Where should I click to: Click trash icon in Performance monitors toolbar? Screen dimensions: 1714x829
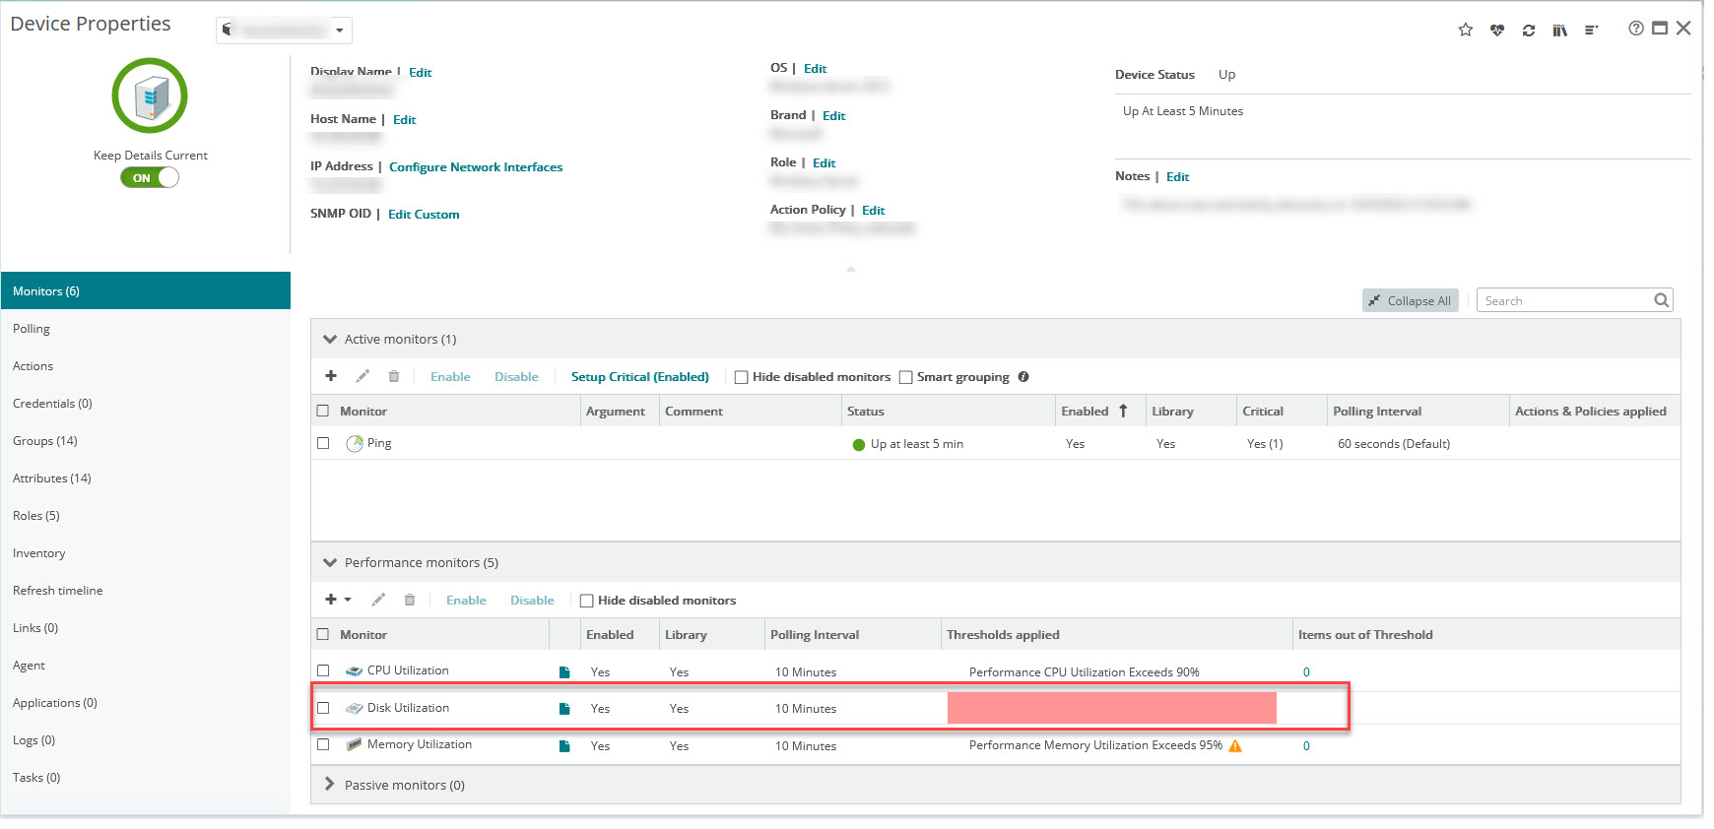tap(410, 600)
